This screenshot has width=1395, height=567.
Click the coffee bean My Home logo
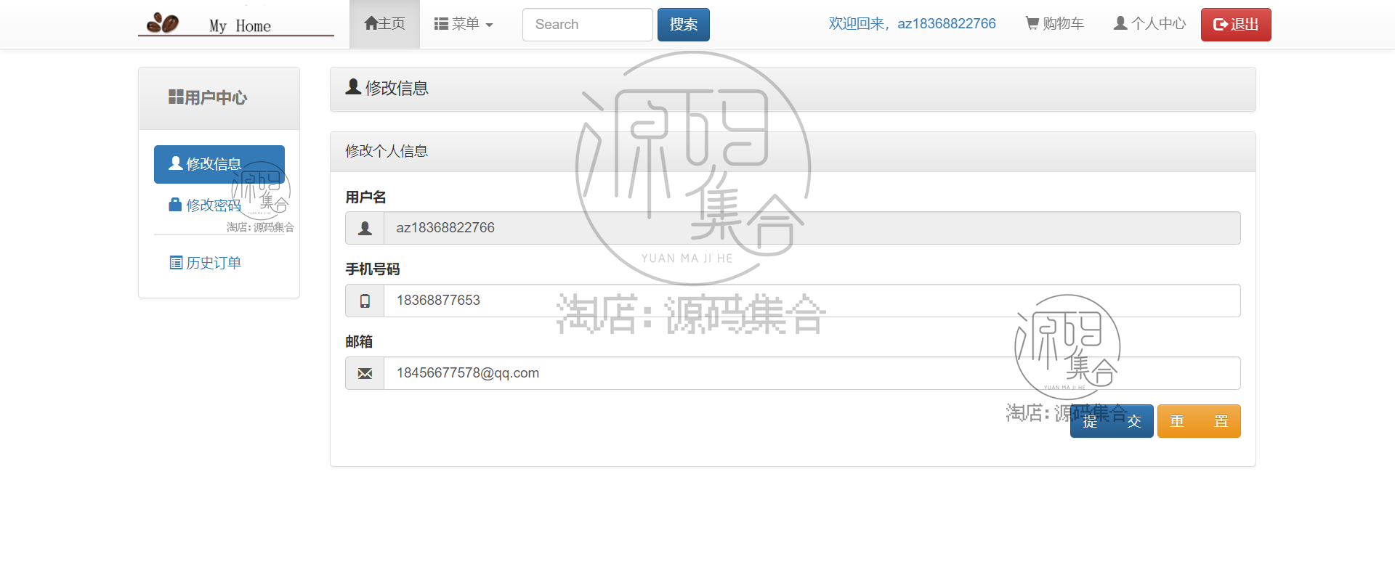click(x=236, y=24)
